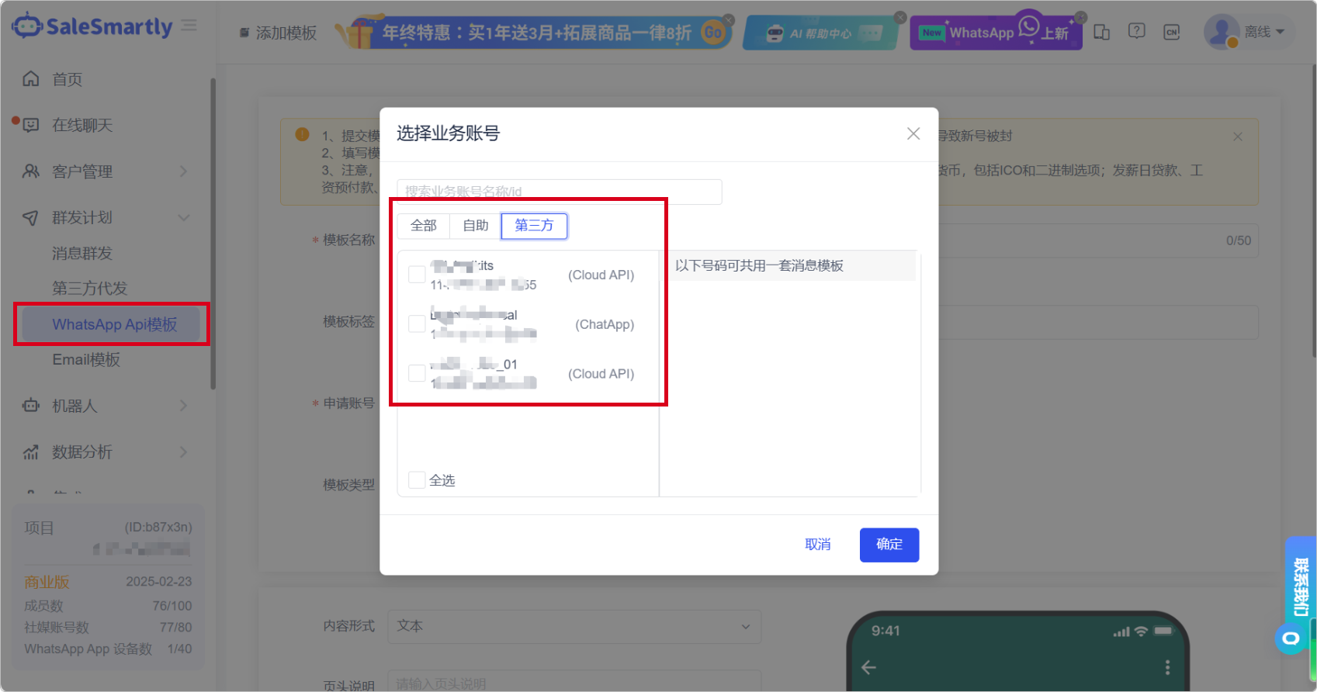Open 首页 home icon in sidebar
Image resolution: width=1317 pixels, height=692 pixels.
[31, 79]
